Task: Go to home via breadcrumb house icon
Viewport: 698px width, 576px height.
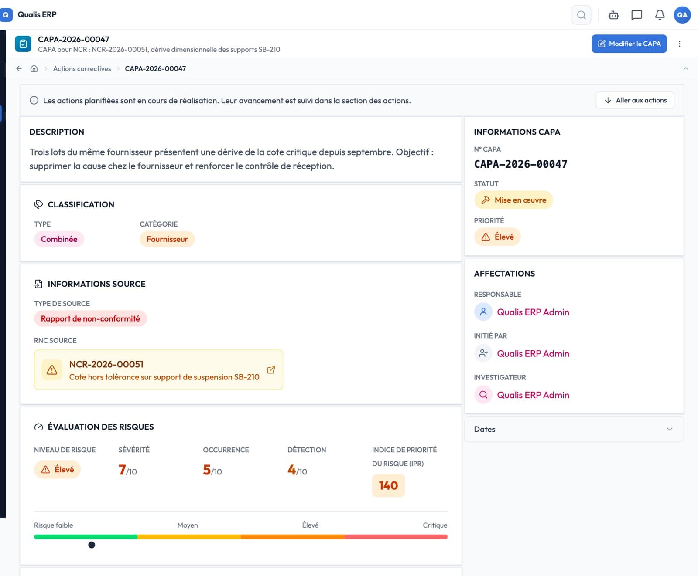Action: 34,68
